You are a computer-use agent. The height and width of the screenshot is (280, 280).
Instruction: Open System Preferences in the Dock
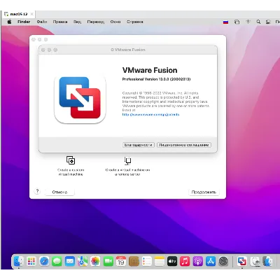click(223, 261)
